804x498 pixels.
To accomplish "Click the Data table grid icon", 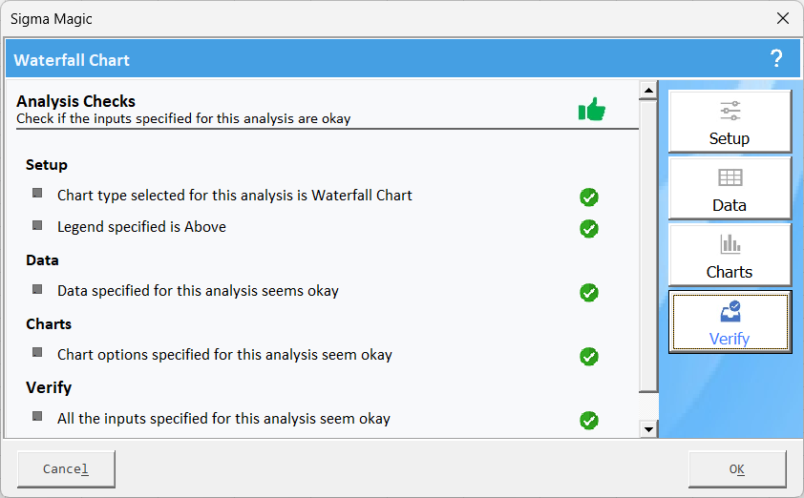I will click(730, 177).
